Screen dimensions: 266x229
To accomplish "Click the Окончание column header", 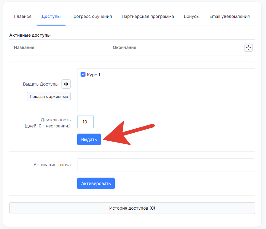I will (125, 47).
